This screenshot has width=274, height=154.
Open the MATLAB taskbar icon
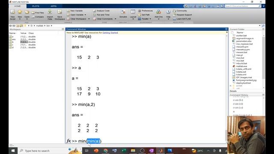pos(161,151)
